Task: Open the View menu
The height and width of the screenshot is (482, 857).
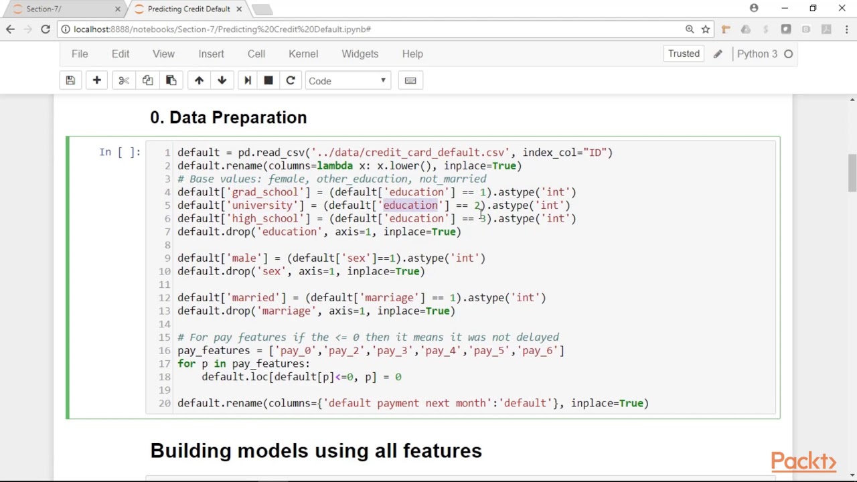Action: (x=163, y=54)
